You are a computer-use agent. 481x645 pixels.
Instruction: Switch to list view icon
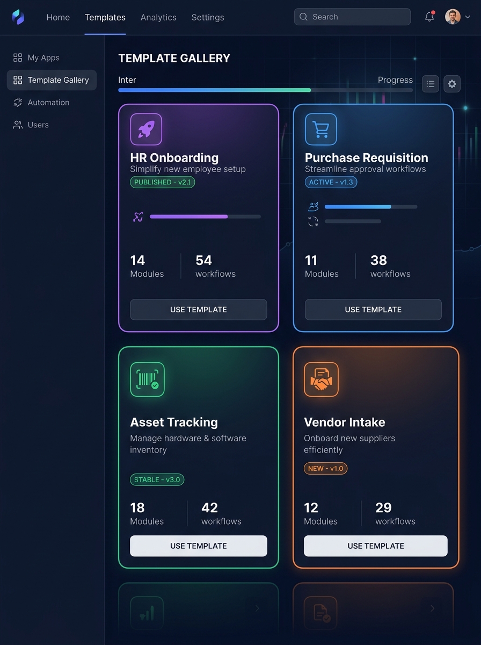[431, 84]
